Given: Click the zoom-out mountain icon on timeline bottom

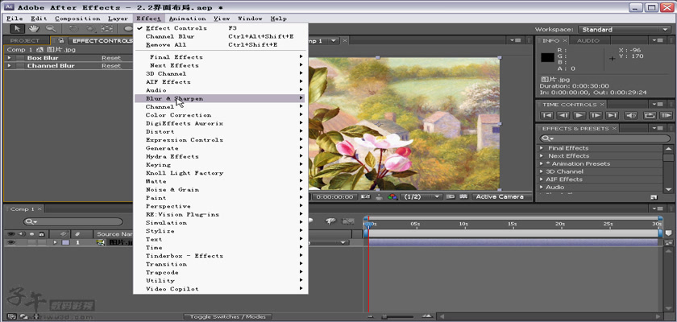Looking at the screenshot, I should click(371, 316).
